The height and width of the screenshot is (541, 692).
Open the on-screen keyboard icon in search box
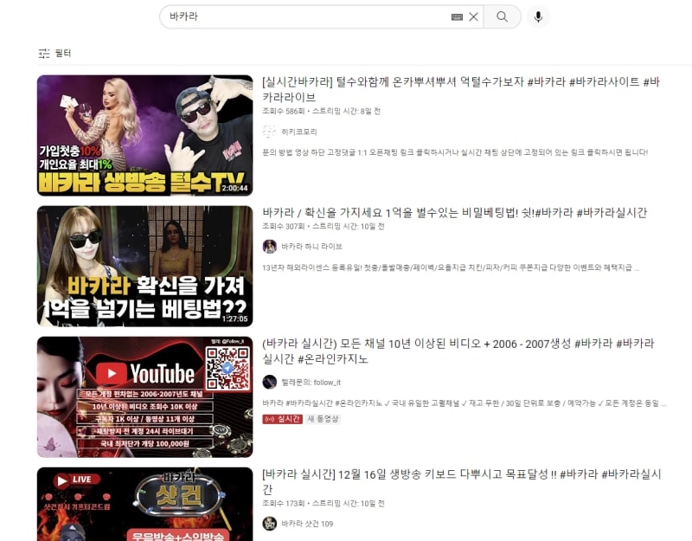[457, 16]
